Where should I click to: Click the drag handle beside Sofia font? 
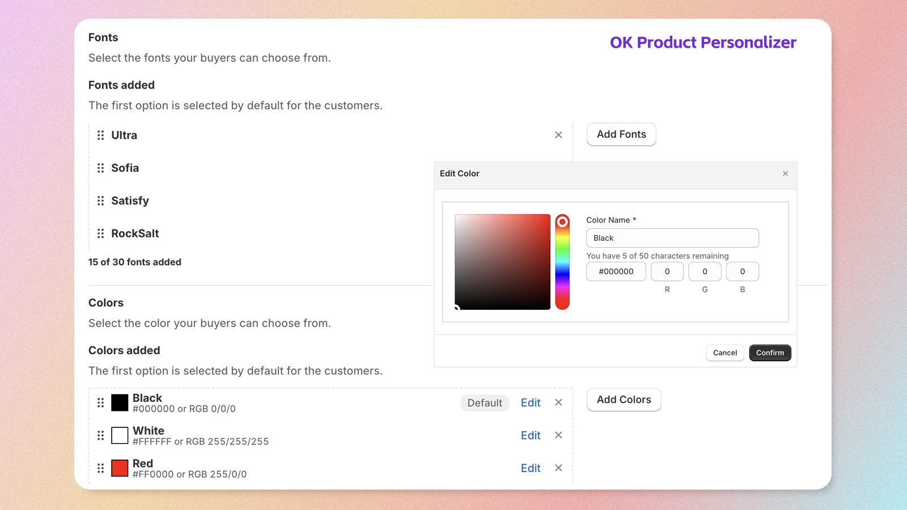(100, 168)
